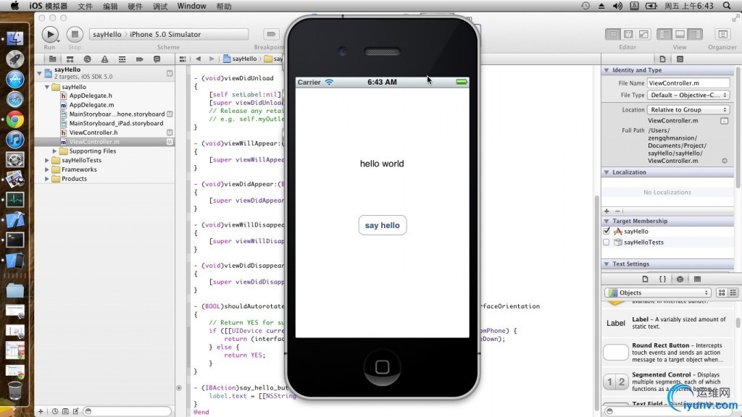Show the Breakpoint navigator
The height and width of the screenshot is (417, 742).
pyautogui.click(x=139, y=59)
